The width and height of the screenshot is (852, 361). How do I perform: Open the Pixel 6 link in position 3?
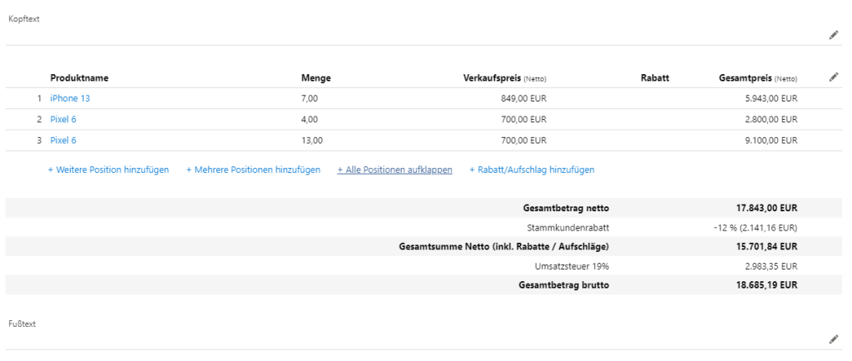tap(63, 141)
